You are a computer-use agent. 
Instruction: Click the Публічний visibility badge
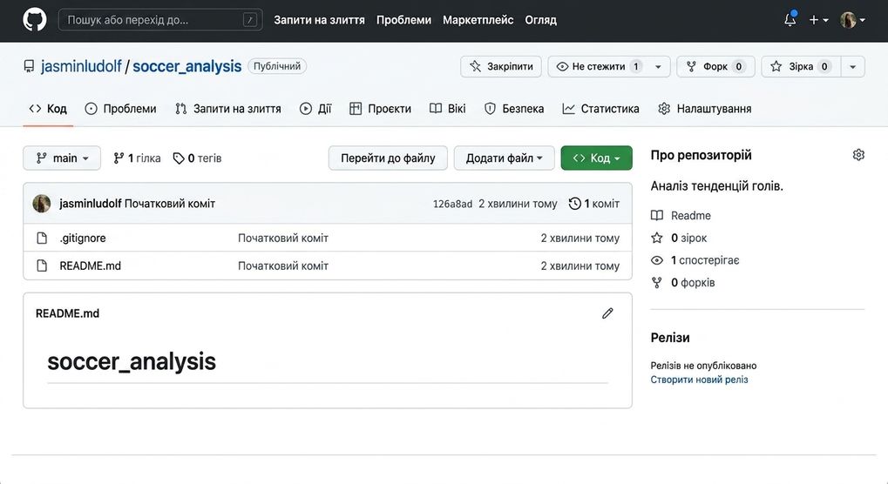[277, 66]
